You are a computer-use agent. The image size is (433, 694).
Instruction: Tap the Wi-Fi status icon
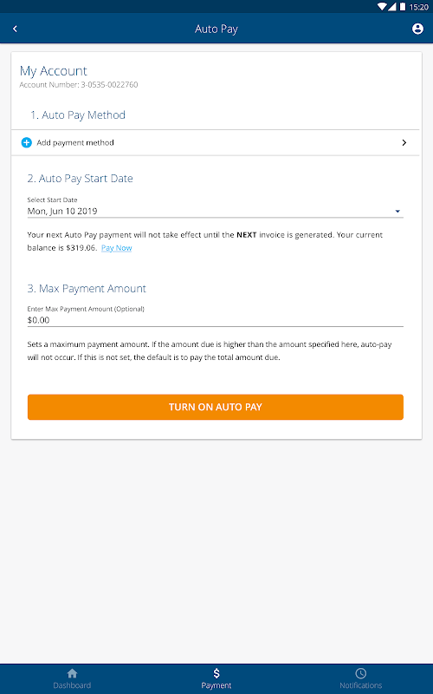pos(382,7)
